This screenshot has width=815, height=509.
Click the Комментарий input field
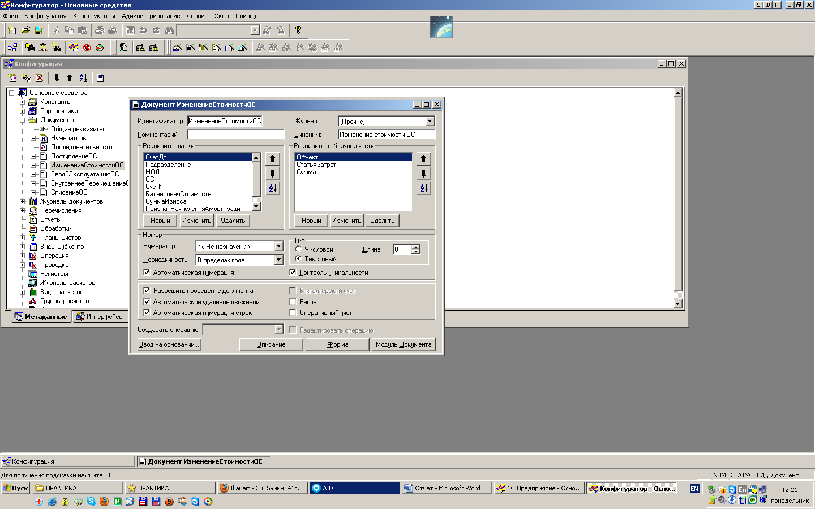pos(235,135)
